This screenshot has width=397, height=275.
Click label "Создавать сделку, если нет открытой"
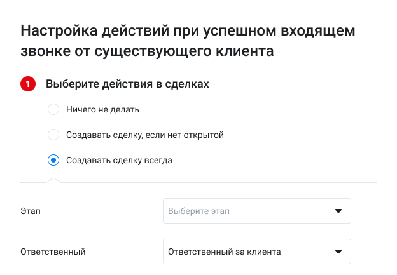[145, 135]
